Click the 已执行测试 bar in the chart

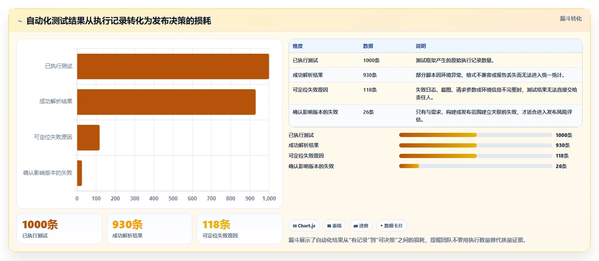[x=173, y=66]
